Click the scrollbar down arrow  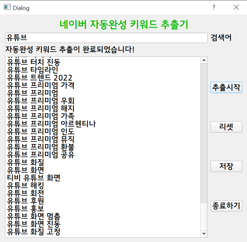(x=204, y=233)
